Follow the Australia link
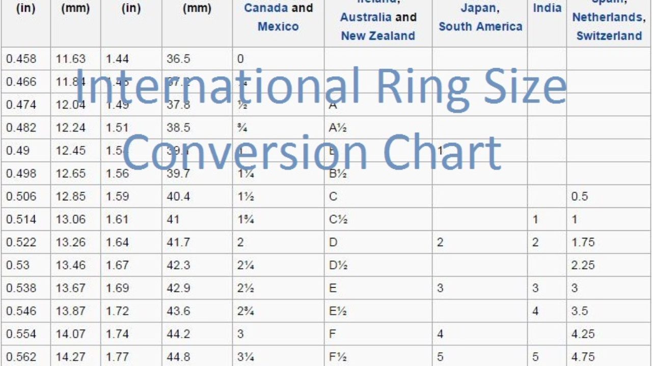 click(x=366, y=17)
